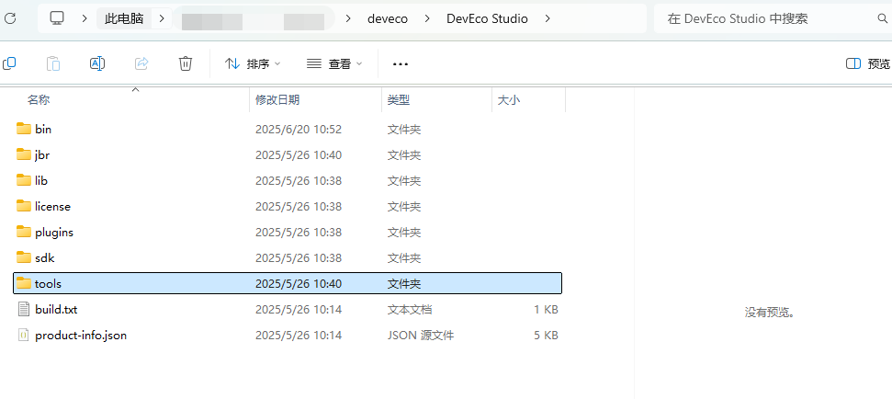Open the 查看 view dropdown
The image size is (892, 399).
click(x=334, y=63)
